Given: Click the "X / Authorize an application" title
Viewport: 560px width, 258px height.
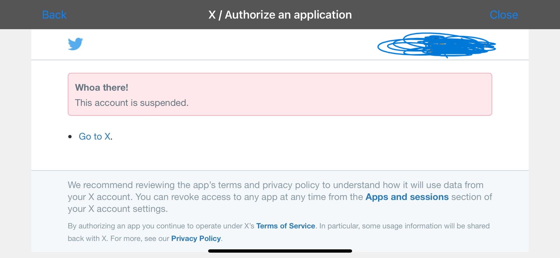Looking at the screenshot, I should 280,15.
